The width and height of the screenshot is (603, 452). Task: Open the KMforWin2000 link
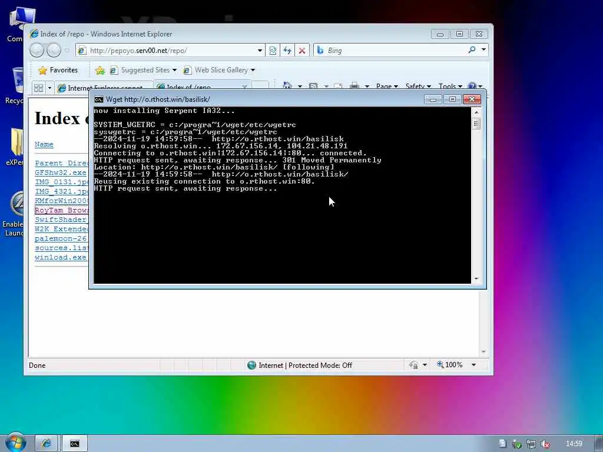[x=61, y=201]
